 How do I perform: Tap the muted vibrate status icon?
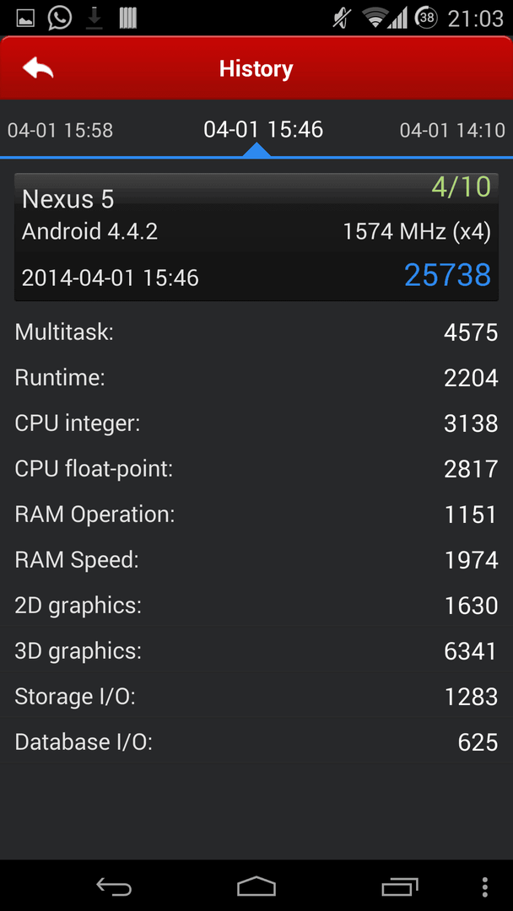click(341, 18)
